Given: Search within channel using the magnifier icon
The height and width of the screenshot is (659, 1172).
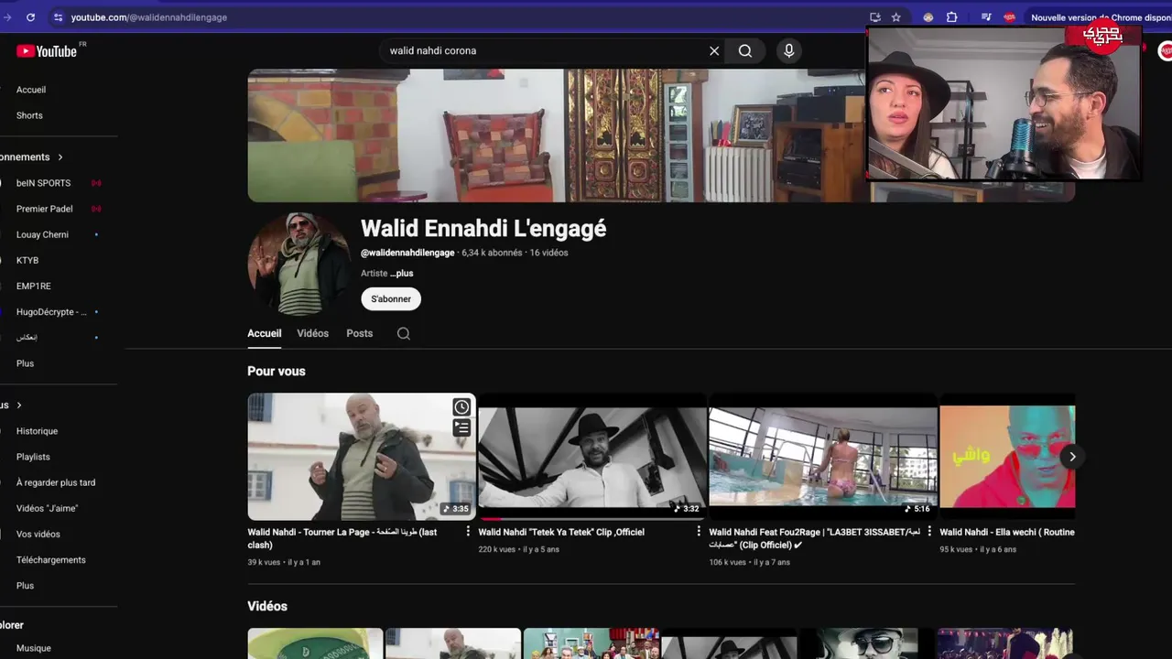Looking at the screenshot, I should coord(404,334).
